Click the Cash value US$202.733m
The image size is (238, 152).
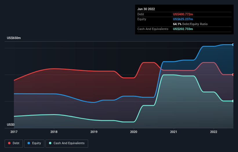point(183,29)
